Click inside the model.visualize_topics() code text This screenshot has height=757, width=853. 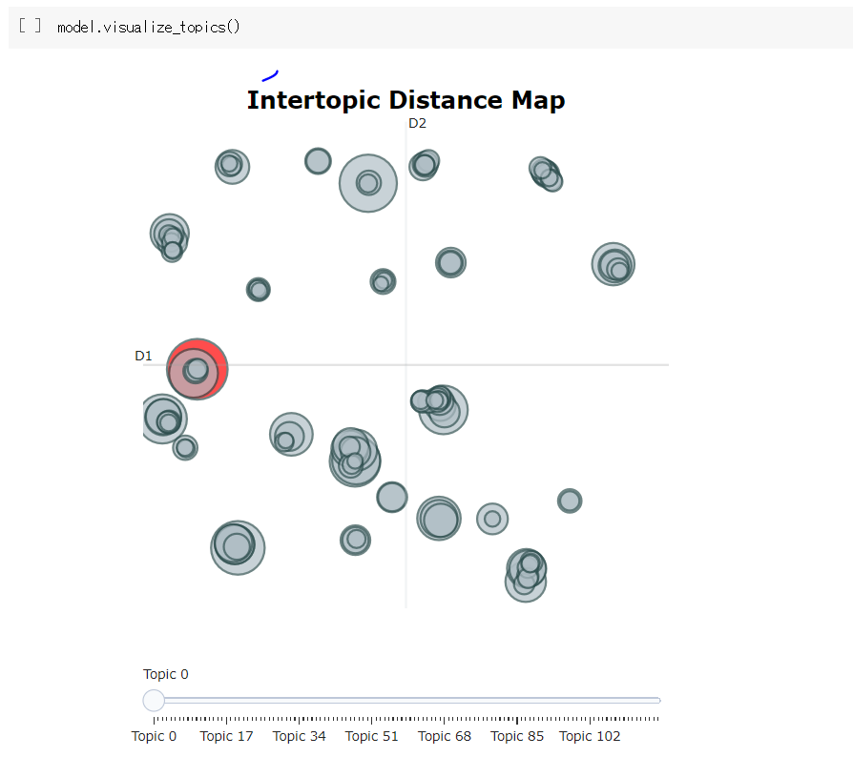(148, 27)
